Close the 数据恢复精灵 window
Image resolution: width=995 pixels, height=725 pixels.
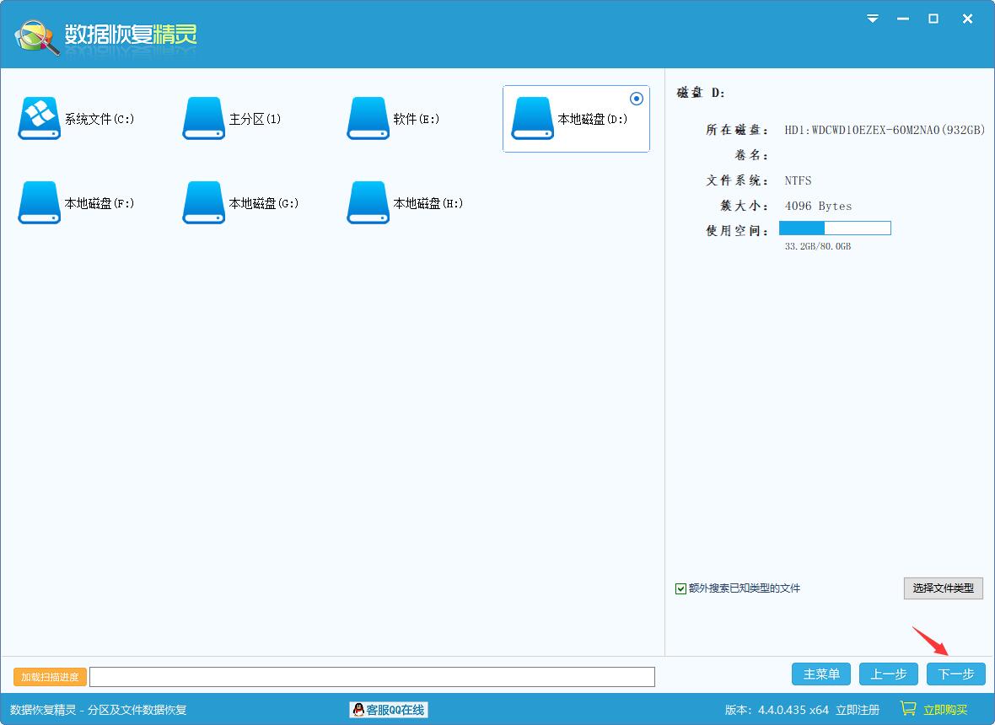967,19
